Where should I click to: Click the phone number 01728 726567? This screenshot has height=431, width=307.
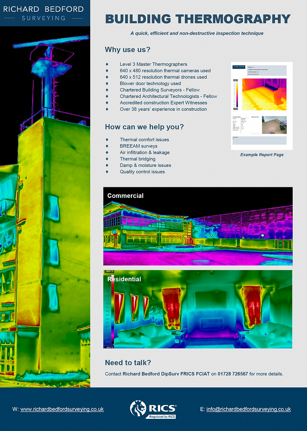pos(233,374)
